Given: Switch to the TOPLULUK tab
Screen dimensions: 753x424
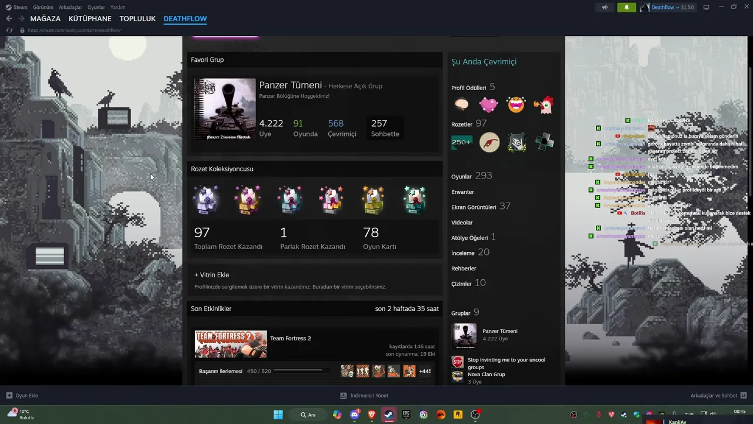Looking at the screenshot, I should (x=138, y=19).
